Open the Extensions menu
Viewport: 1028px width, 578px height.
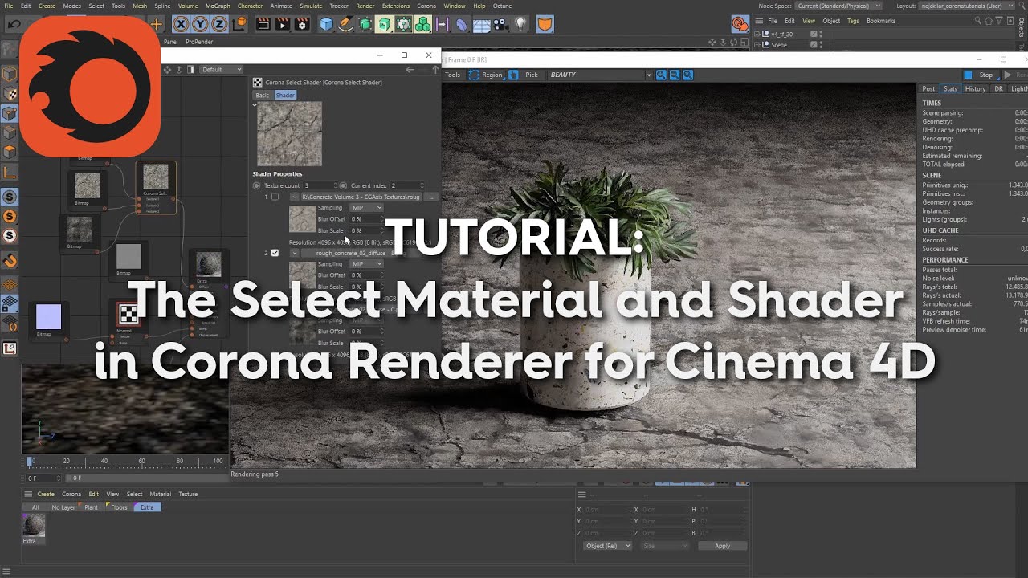395,6
